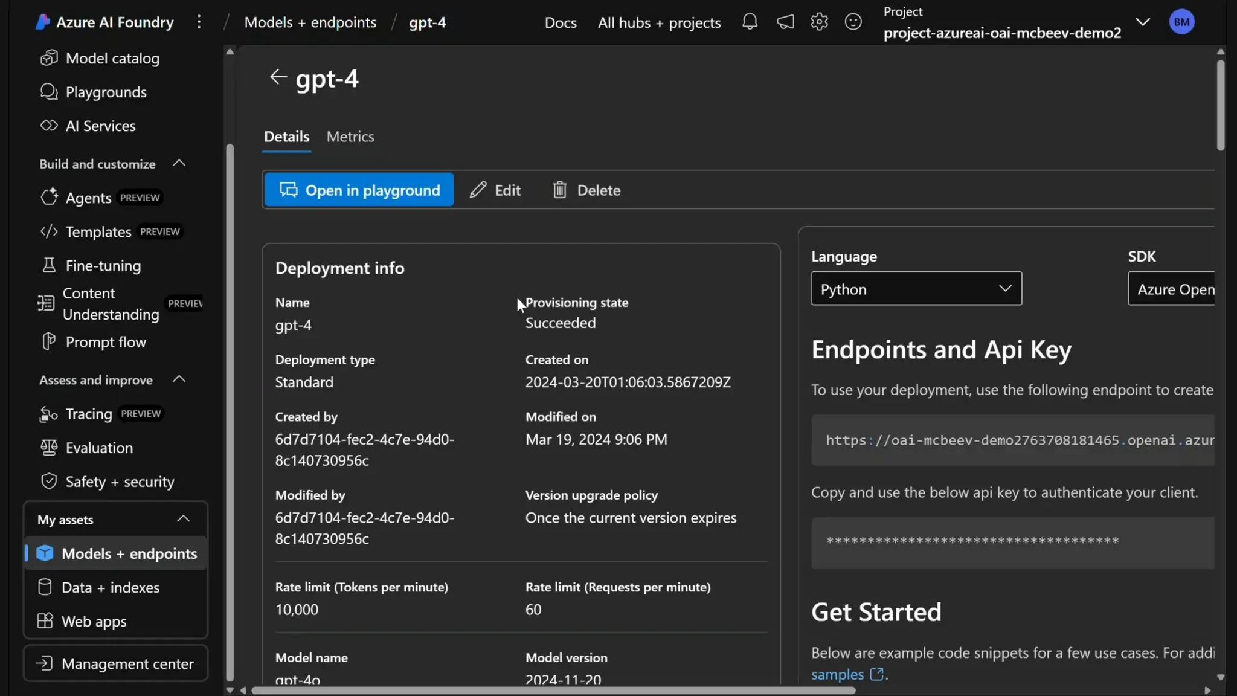Click the Delete trash can icon

[x=560, y=190]
